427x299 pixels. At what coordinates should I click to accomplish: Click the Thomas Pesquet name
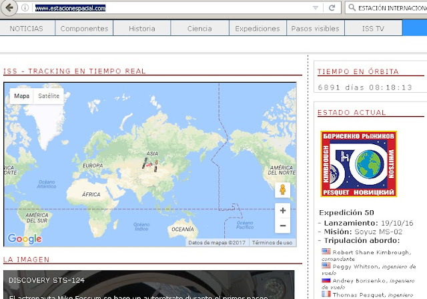point(359,295)
